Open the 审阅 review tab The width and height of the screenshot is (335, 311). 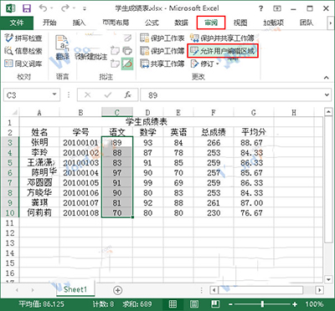211,23
